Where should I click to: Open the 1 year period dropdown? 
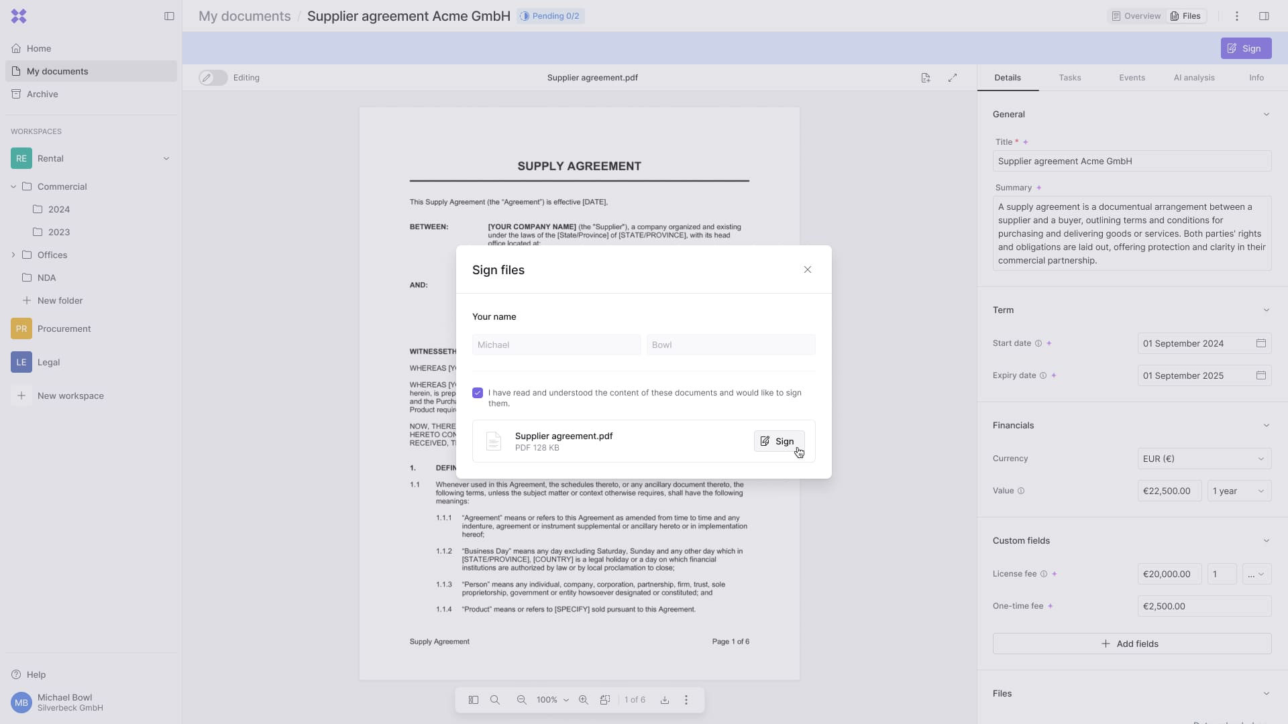point(1238,491)
